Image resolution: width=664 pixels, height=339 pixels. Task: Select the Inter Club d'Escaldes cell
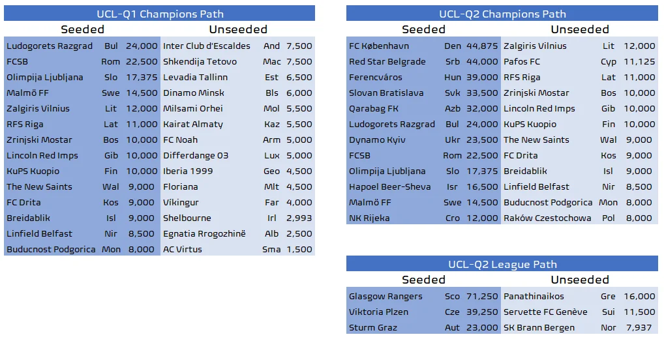pyautogui.click(x=207, y=46)
